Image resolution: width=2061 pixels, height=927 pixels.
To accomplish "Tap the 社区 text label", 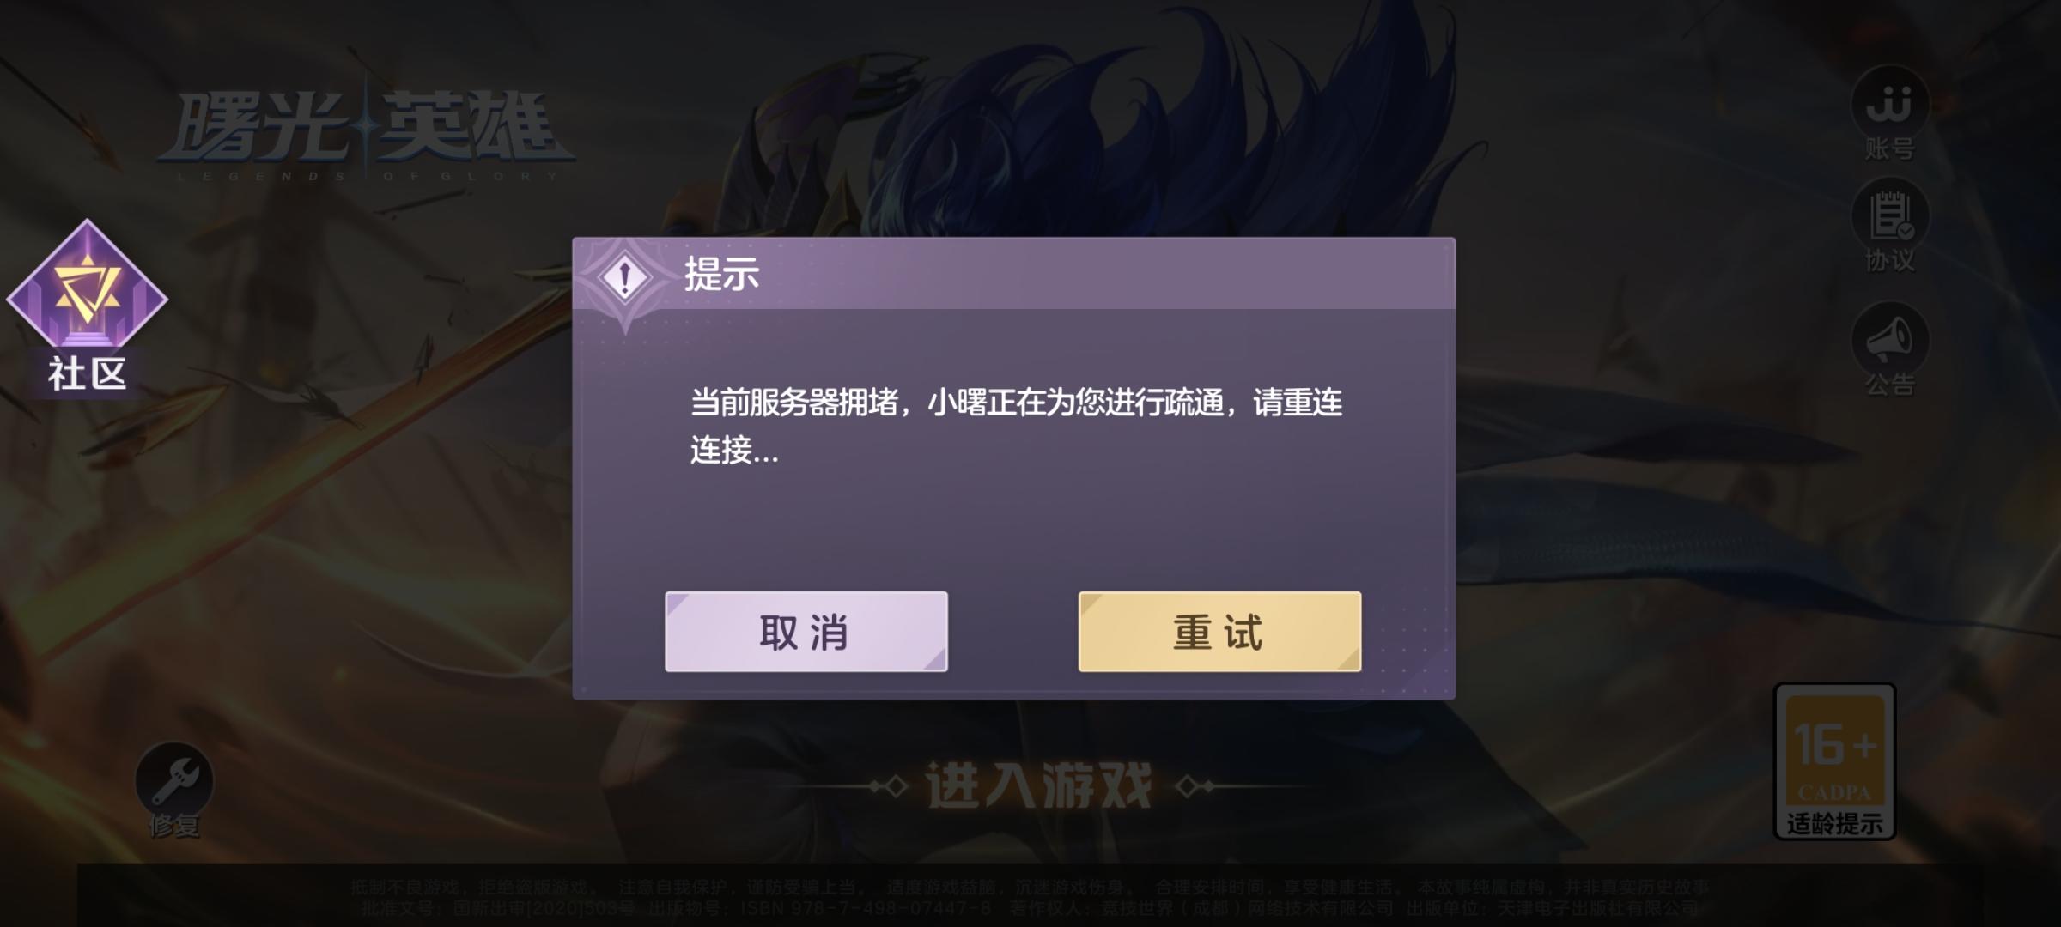I will pos(87,374).
